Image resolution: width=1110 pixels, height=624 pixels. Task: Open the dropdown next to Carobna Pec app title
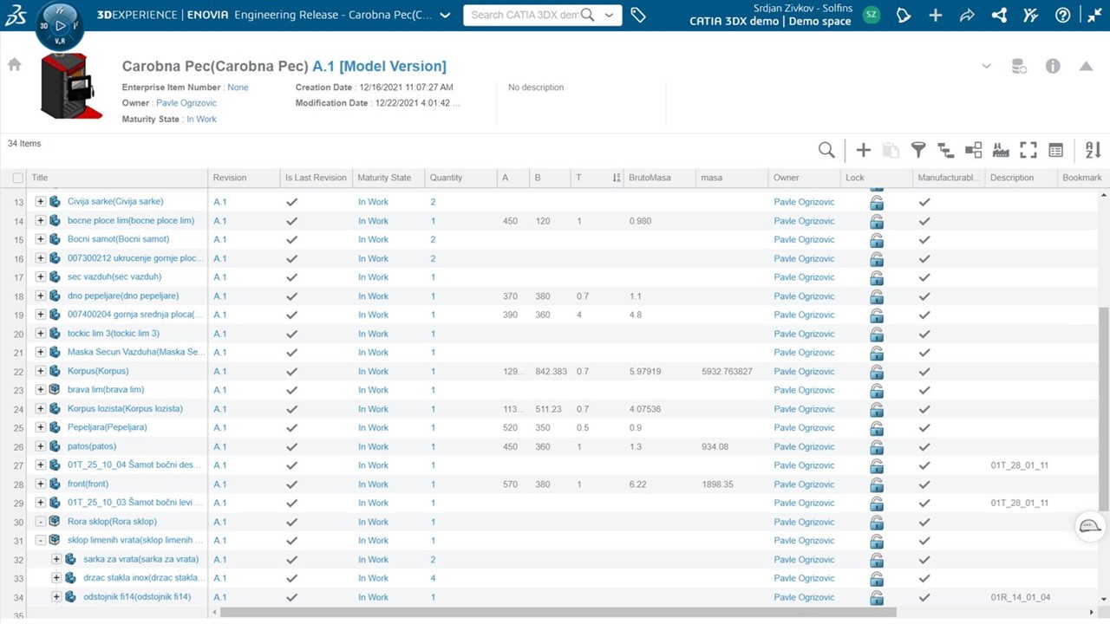pyautogui.click(x=444, y=15)
